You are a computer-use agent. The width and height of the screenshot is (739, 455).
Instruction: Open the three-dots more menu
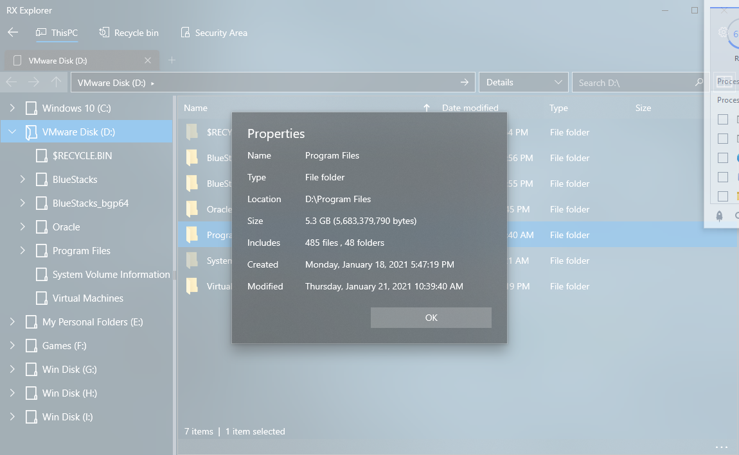coord(722,447)
